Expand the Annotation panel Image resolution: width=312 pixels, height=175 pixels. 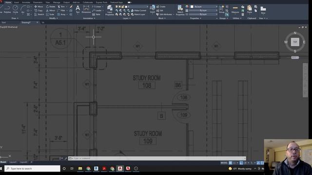(x=89, y=18)
